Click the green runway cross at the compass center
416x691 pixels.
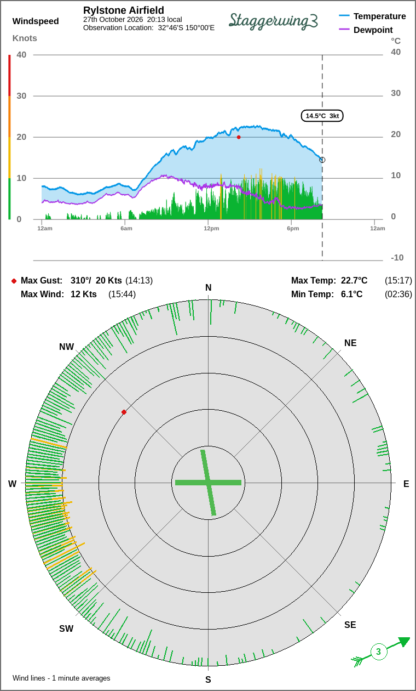click(208, 483)
